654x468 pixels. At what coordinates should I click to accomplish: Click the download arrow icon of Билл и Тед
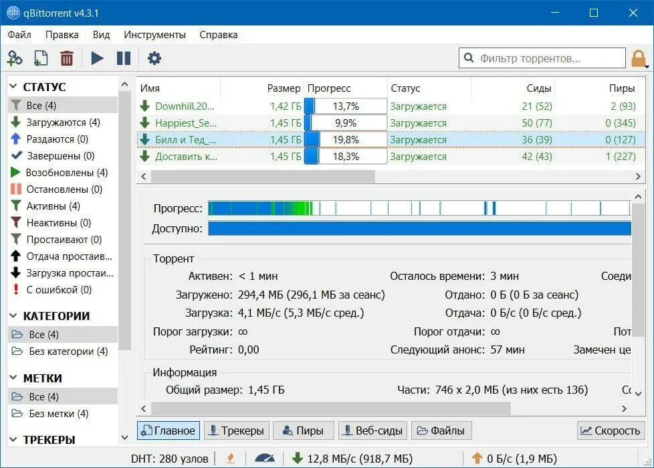click(x=144, y=139)
